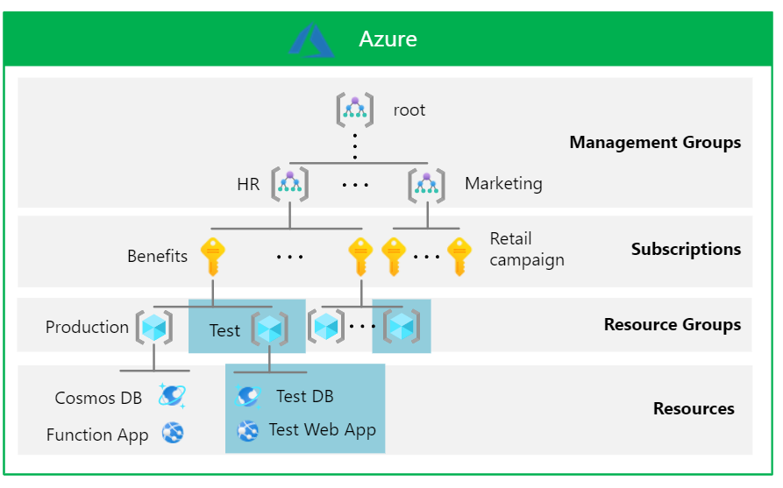The height and width of the screenshot is (488, 783).
Task: Select the Resource Groups heading
Action: (x=672, y=324)
